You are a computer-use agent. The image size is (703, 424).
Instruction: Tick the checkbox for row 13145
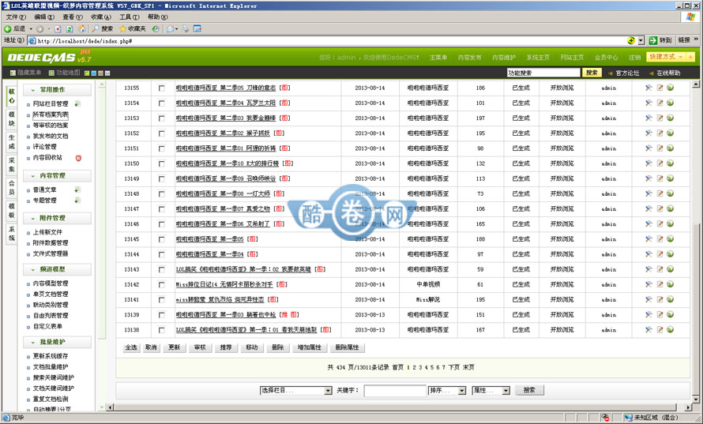point(161,239)
